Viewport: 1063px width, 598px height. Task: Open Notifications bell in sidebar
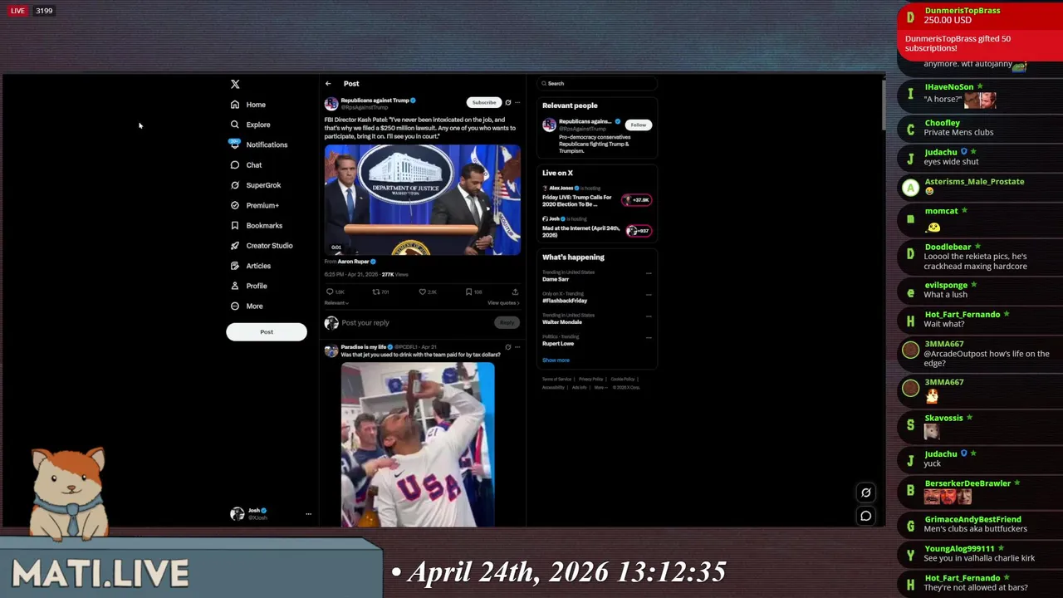(259, 145)
